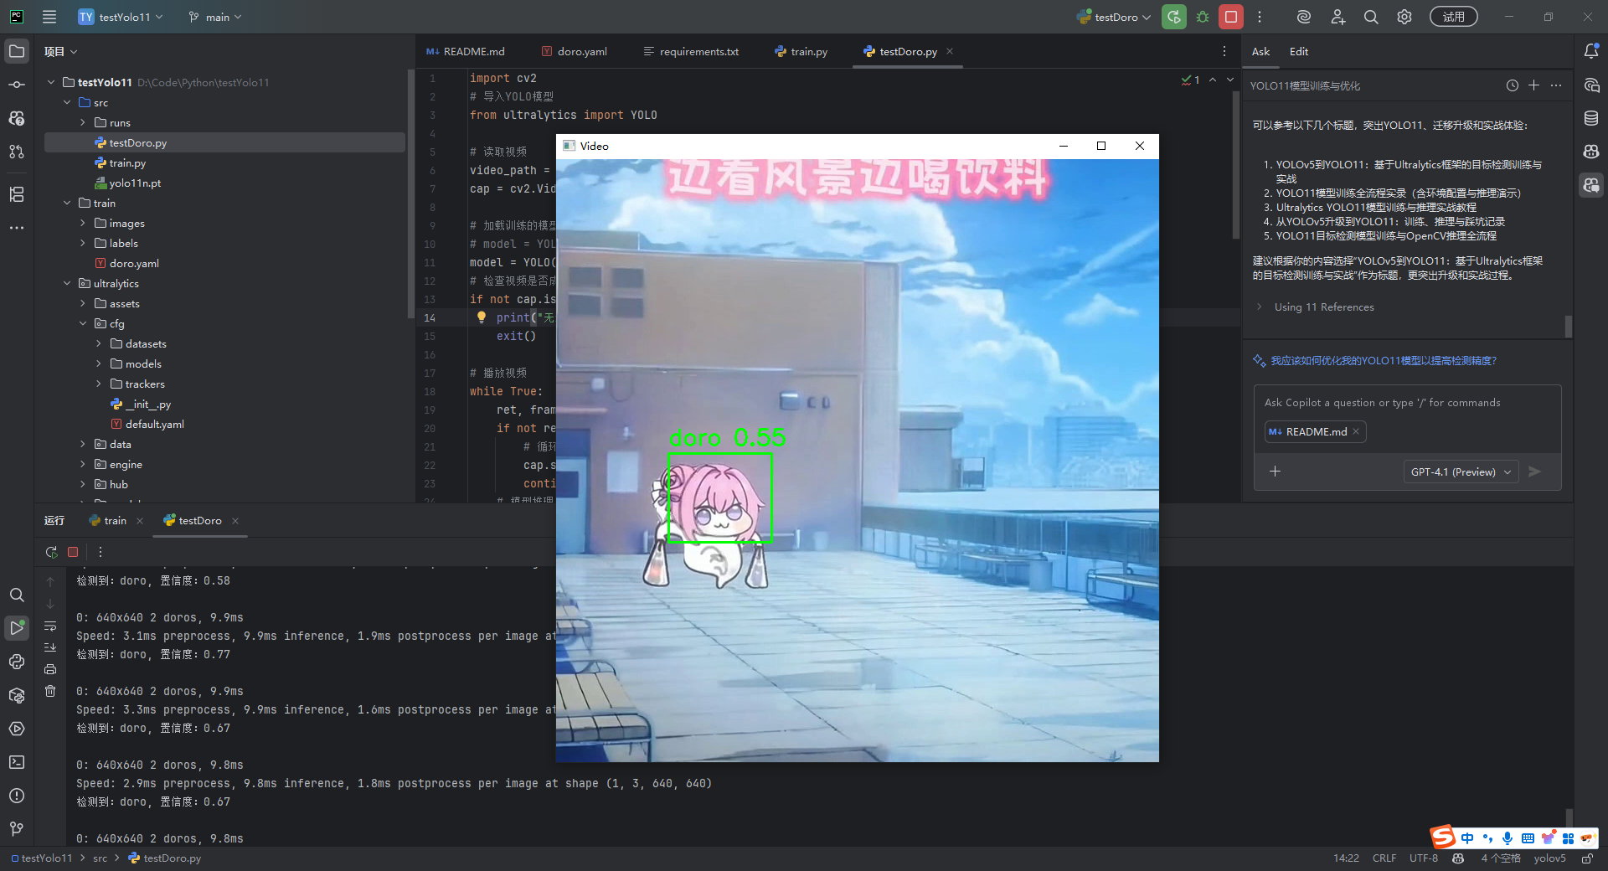Toggle scroll-to-end in the run console
1608x871 pixels.
click(50, 647)
